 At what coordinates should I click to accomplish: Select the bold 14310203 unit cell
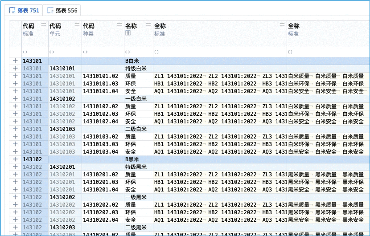point(65,227)
